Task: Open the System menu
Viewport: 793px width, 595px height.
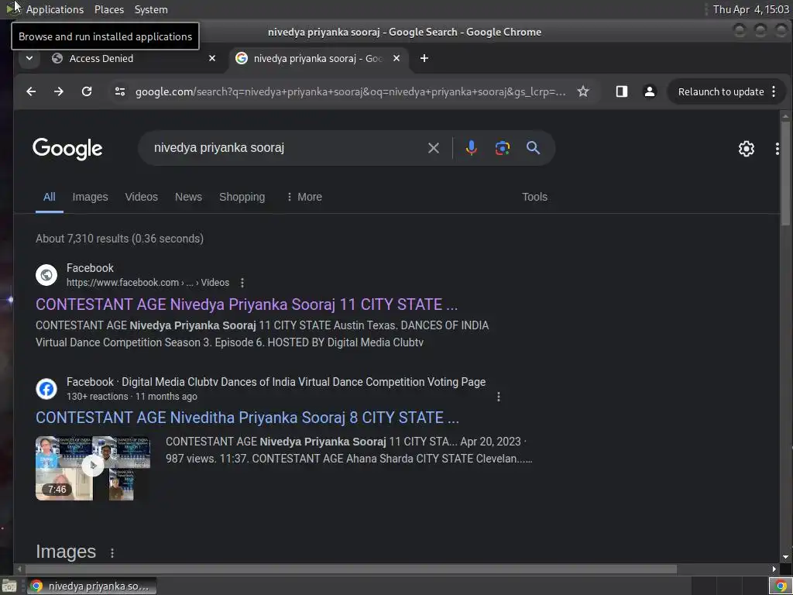Action: (151, 9)
